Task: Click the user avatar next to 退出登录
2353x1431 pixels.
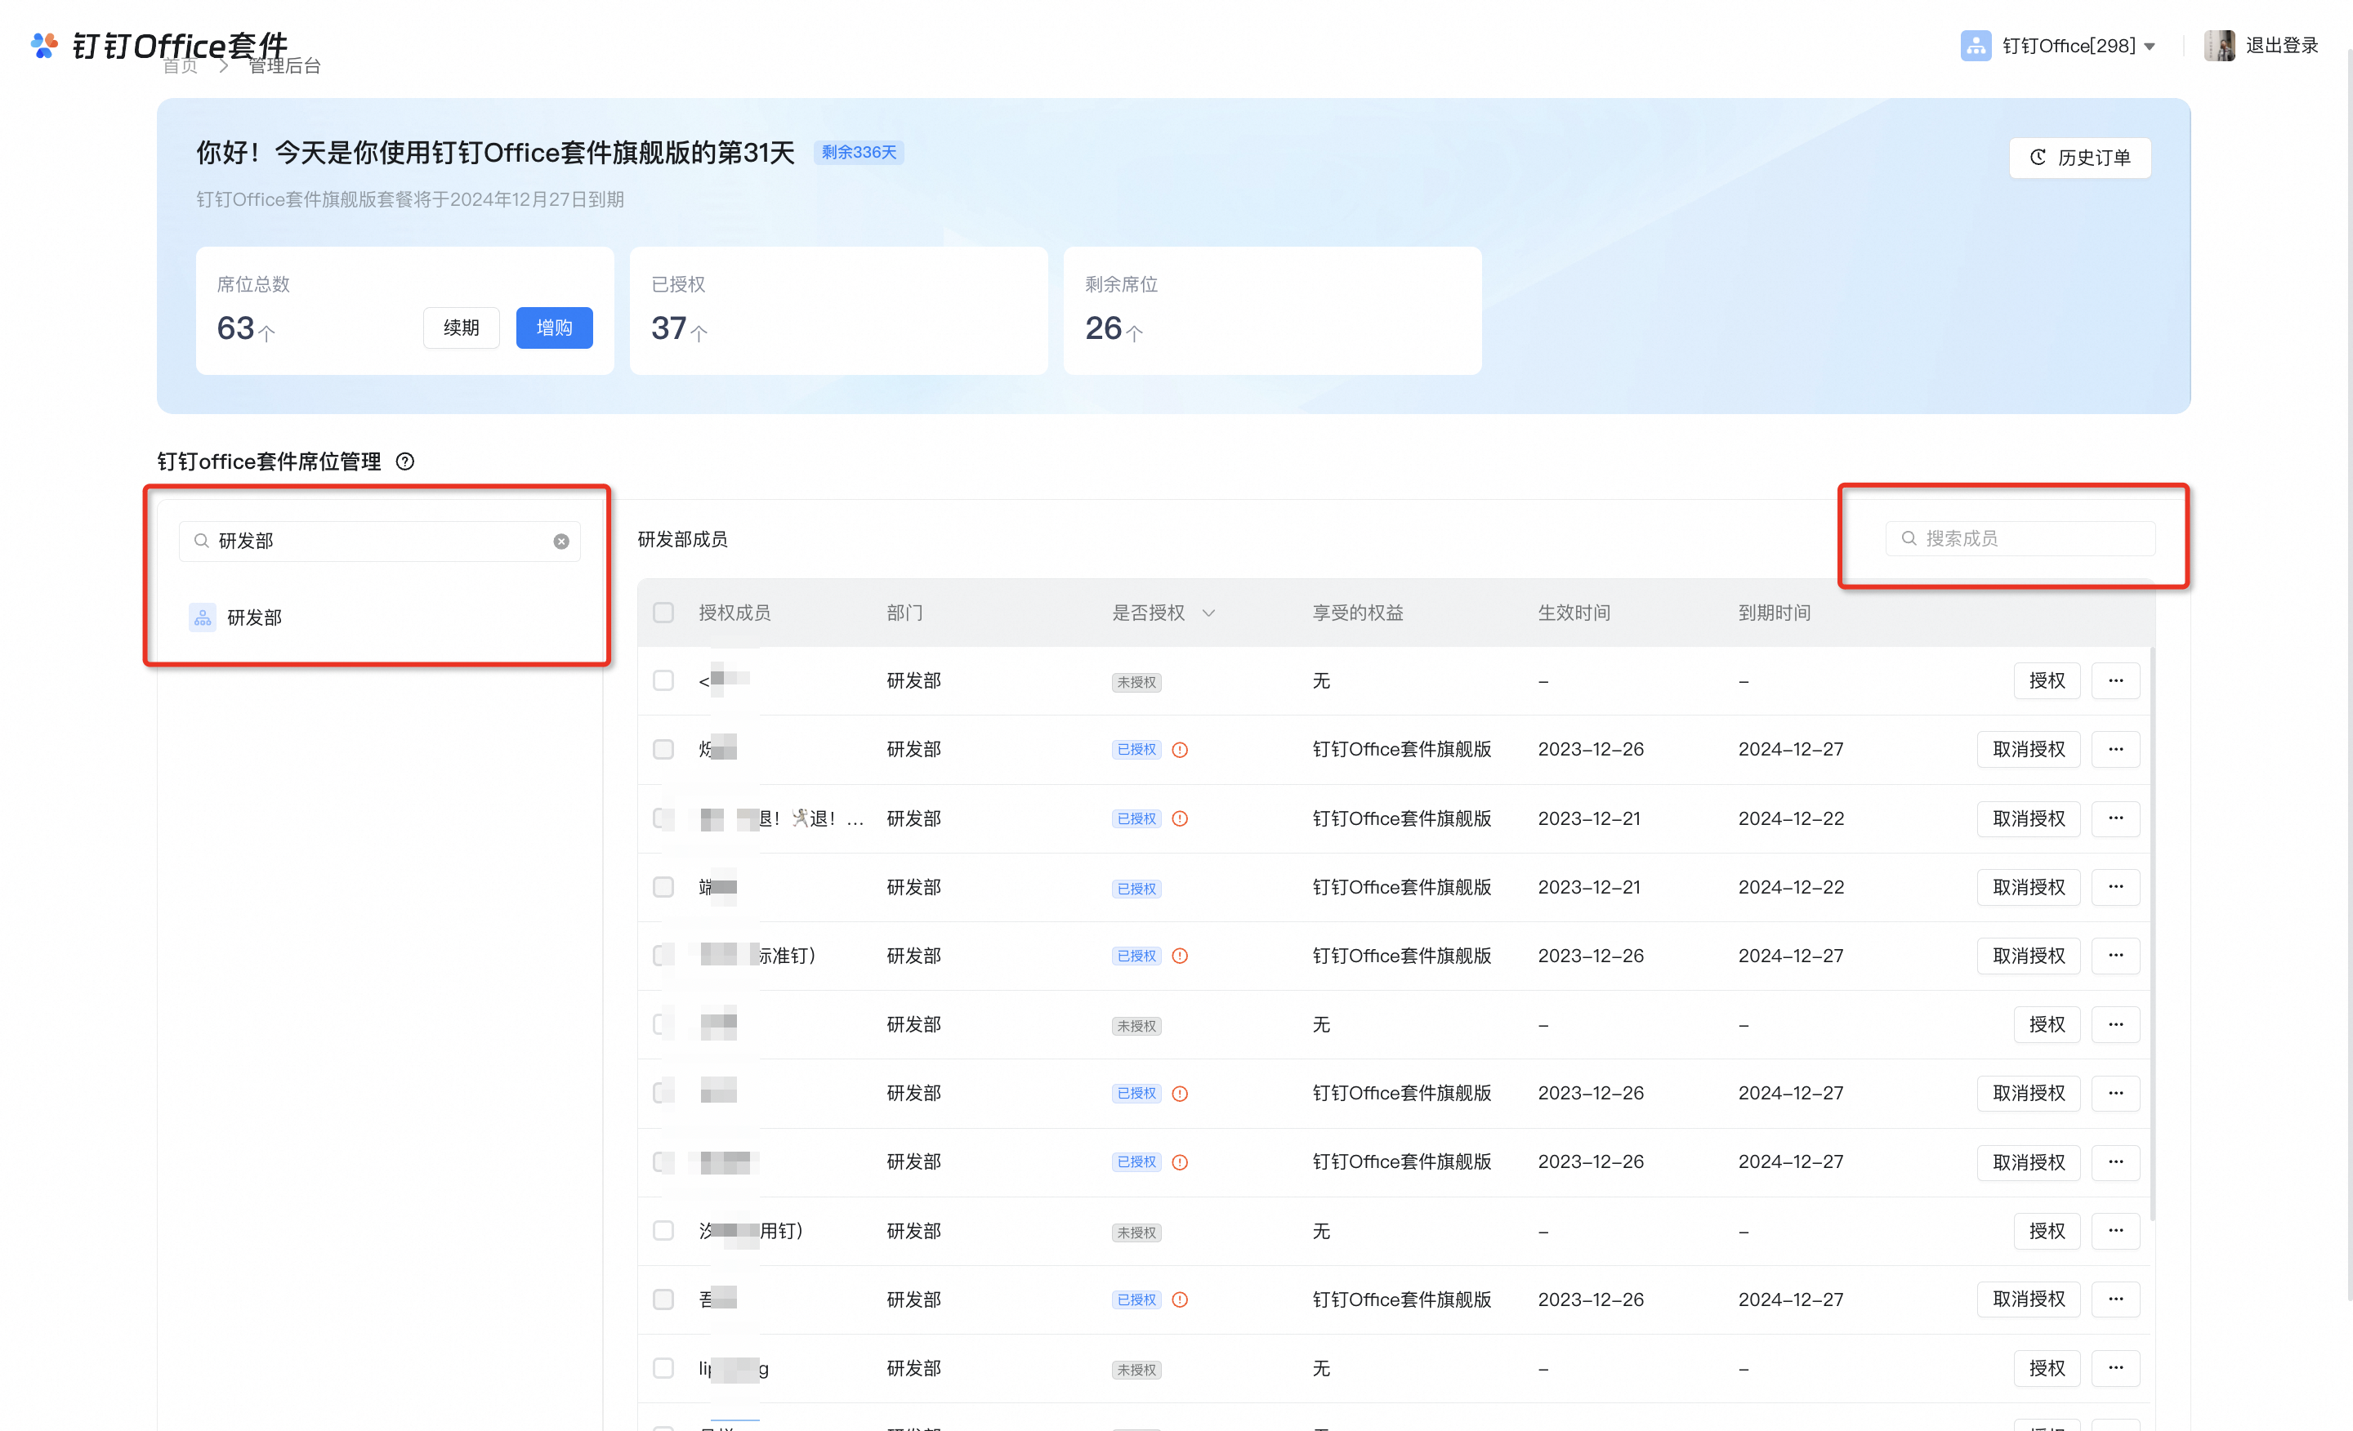Action: (2221, 45)
